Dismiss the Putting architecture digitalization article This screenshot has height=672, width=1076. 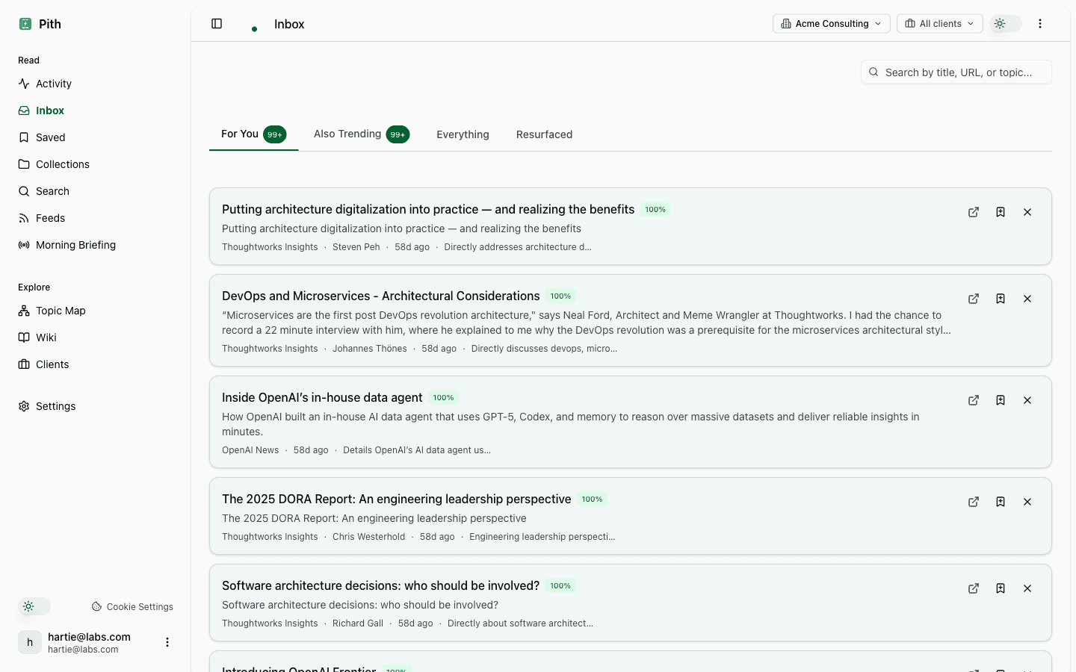(1027, 212)
